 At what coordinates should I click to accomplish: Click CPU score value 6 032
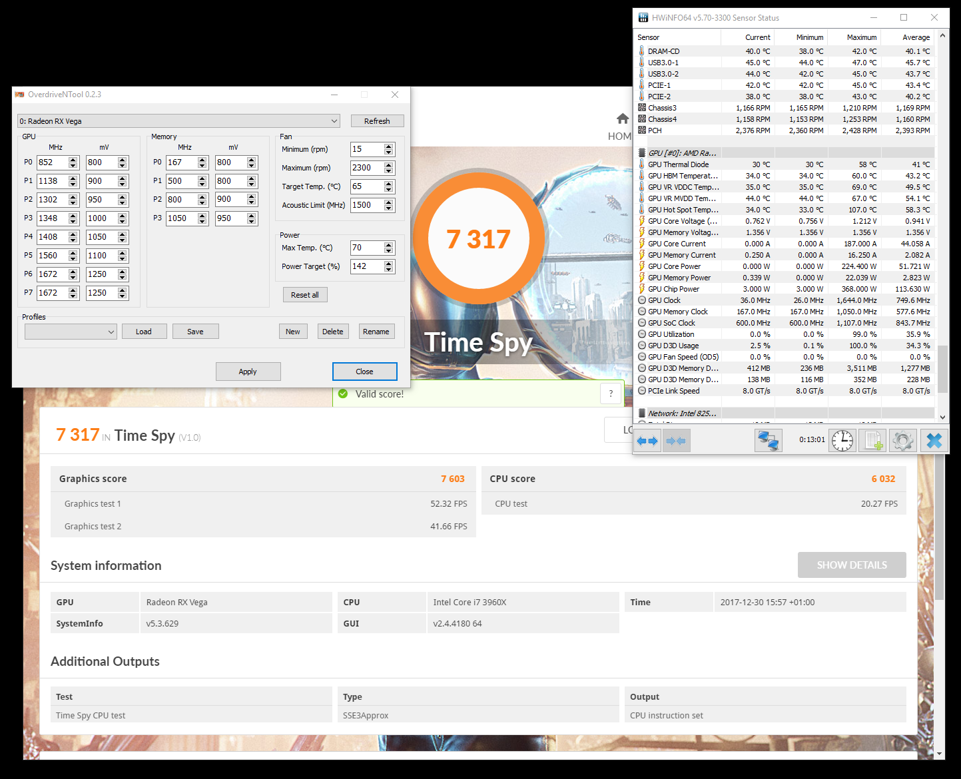pyautogui.click(x=883, y=479)
